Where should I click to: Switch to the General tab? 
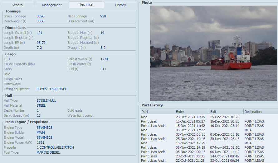(x=17, y=5)
